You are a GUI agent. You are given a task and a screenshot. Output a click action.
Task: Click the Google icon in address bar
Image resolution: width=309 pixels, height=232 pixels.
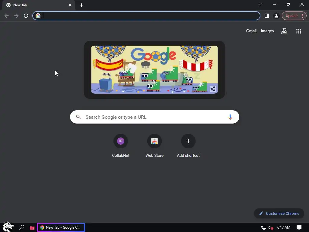[x=38, y=16]
